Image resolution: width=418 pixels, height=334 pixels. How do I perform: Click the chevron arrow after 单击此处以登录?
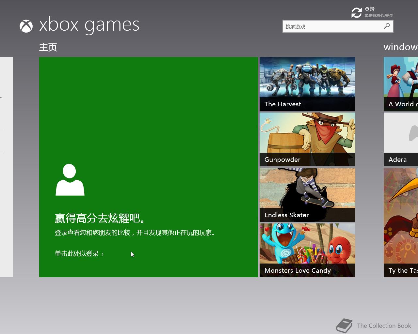coord(102,254)
